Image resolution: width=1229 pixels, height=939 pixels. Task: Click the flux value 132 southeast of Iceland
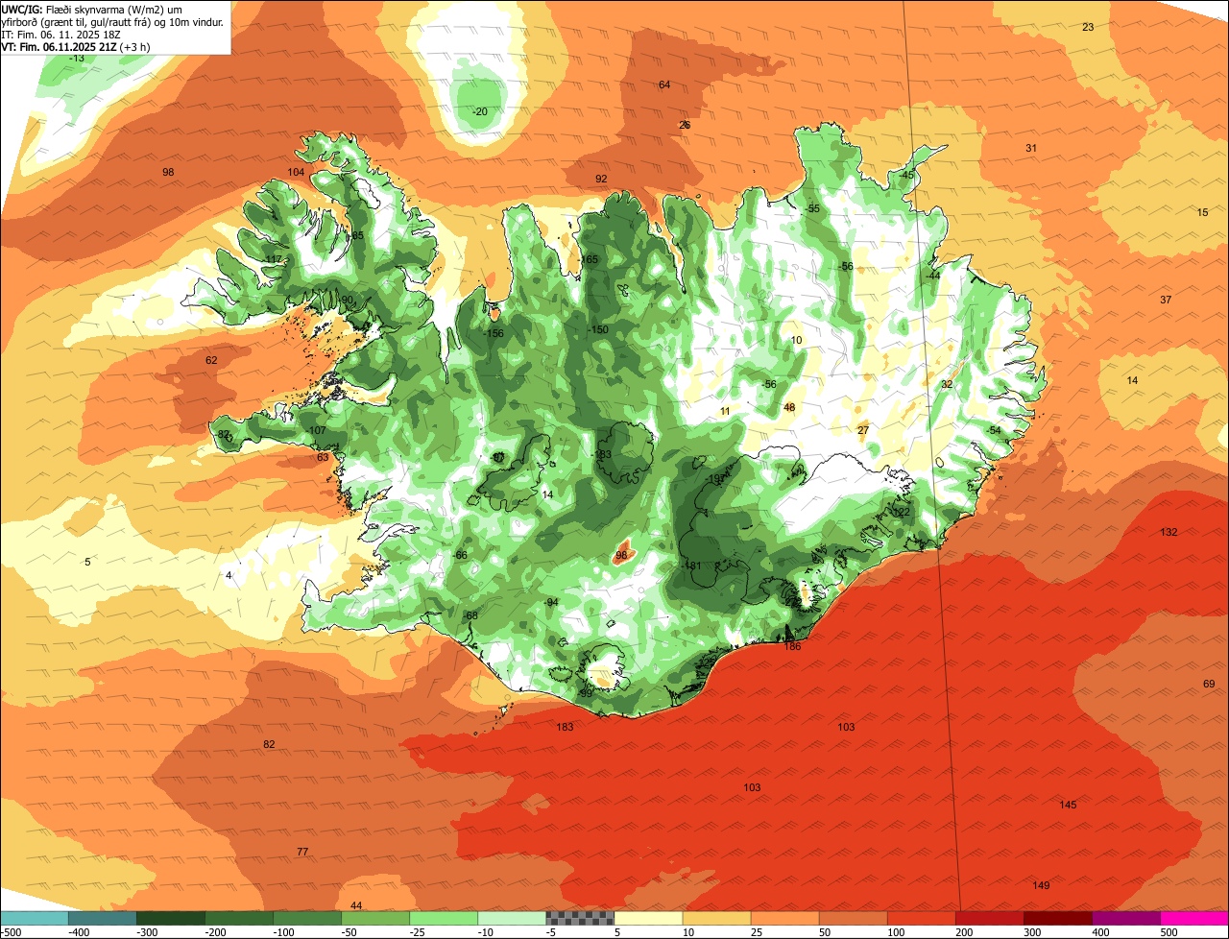tap(1169, 533)
